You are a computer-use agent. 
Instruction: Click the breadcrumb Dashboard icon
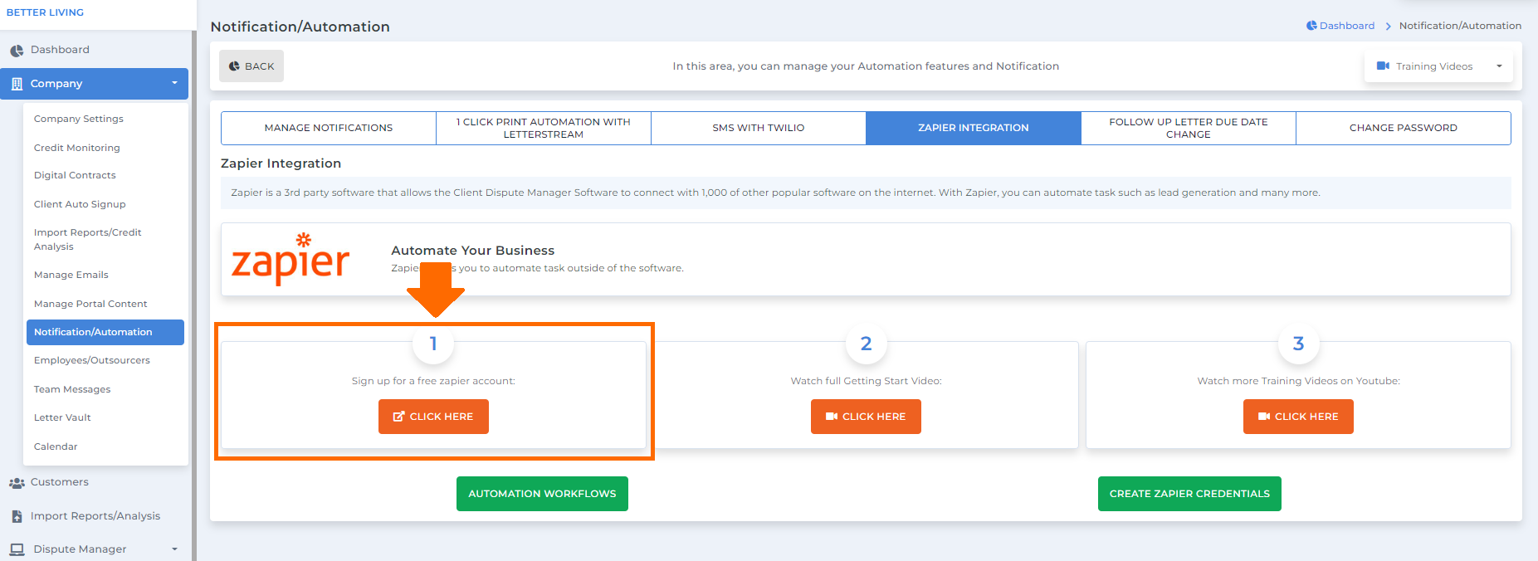tap(1311, 26)
